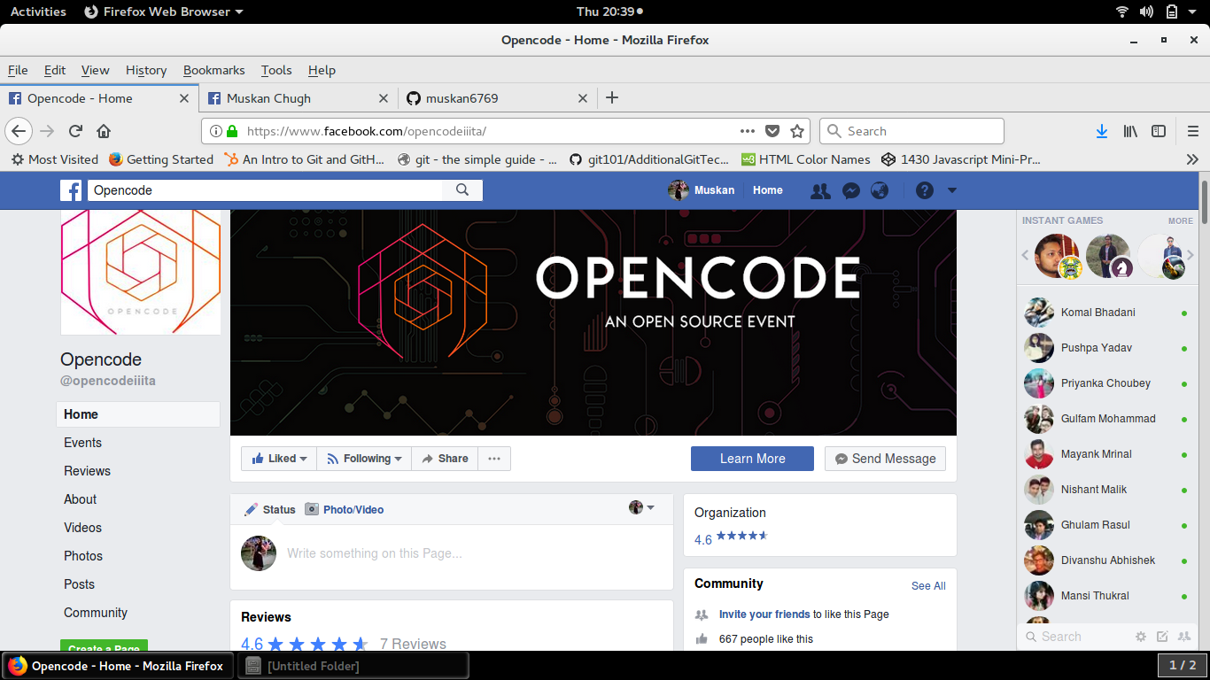Viewport: 1210px width, 680px height.
Task: Bookmark this page with the star icon
Action: tap(796, 130)
